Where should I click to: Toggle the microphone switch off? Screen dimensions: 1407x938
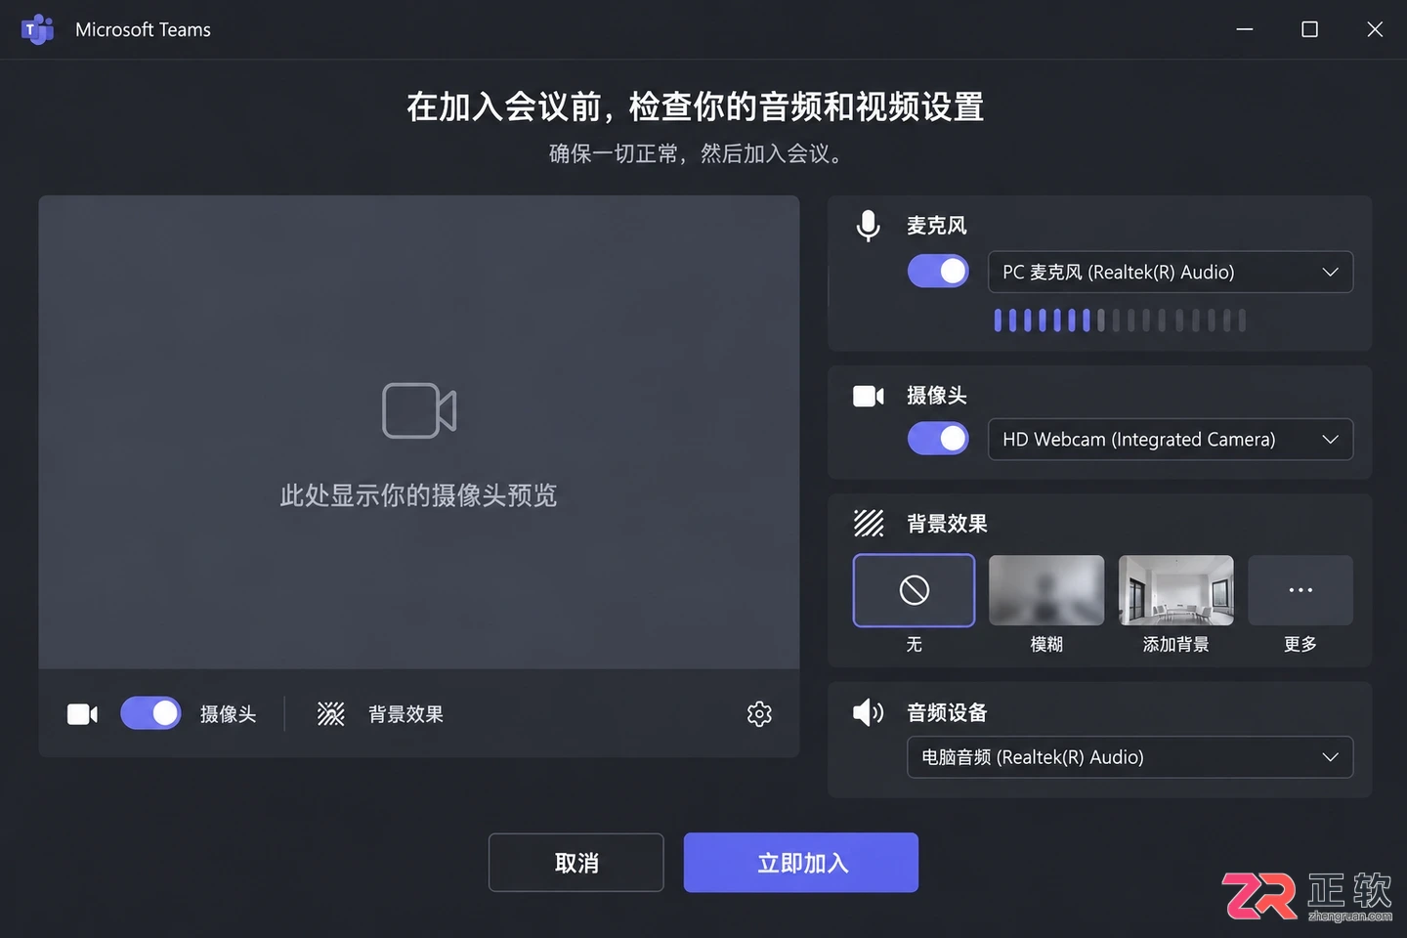[x=938, y=271]
